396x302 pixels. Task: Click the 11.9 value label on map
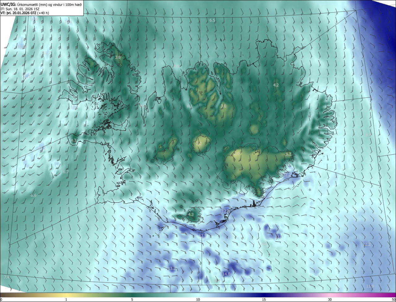(x=370, y=286)
